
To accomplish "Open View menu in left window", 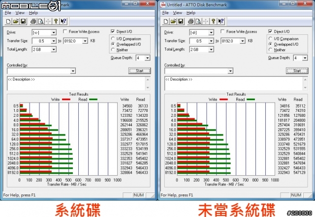I will [x=20, y=13].
